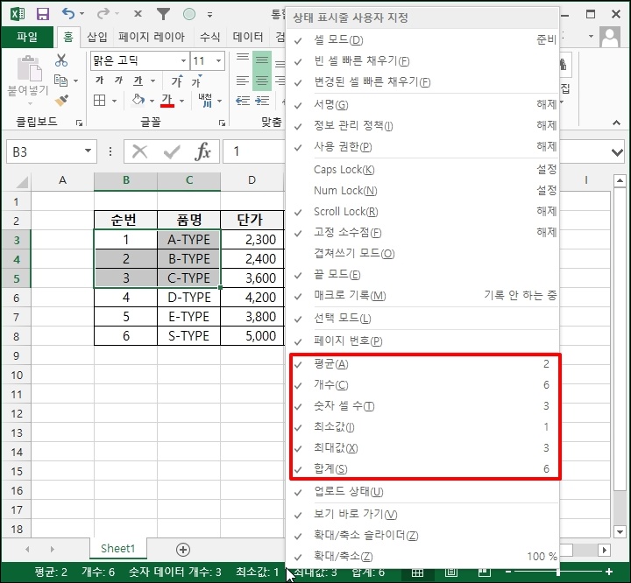The height and width of the screenshot is (583, 631).
Task: Click the Page Layout view icon in status bar
Action: coord(450,572)
